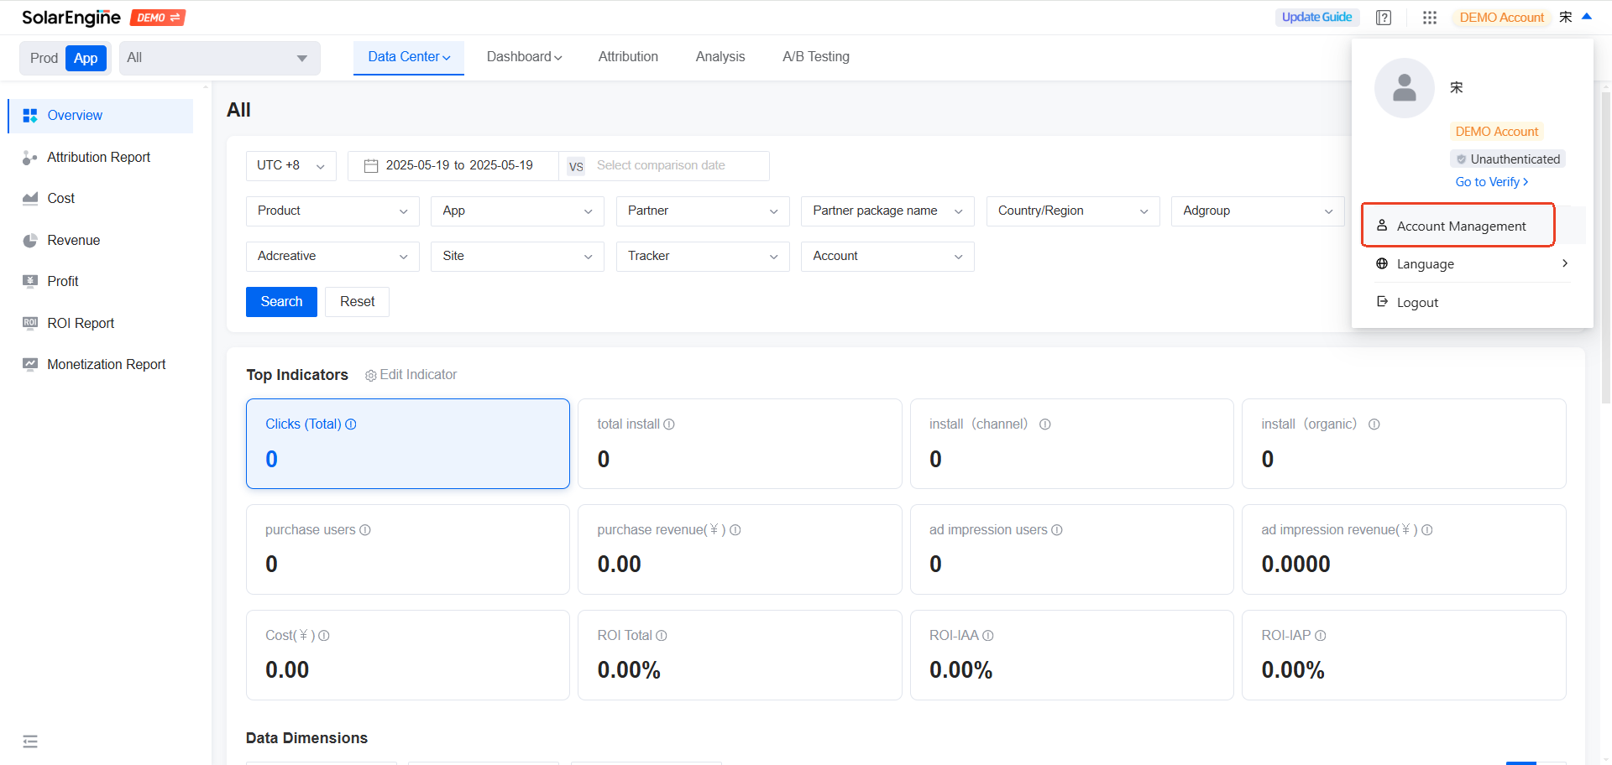Open Account Management from user menu

pyautogui.click(x=1460, y=226)
